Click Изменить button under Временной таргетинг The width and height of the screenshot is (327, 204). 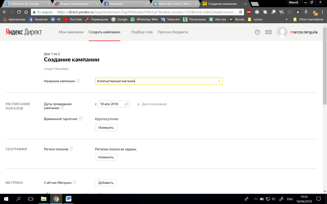(x=106, y=128)
